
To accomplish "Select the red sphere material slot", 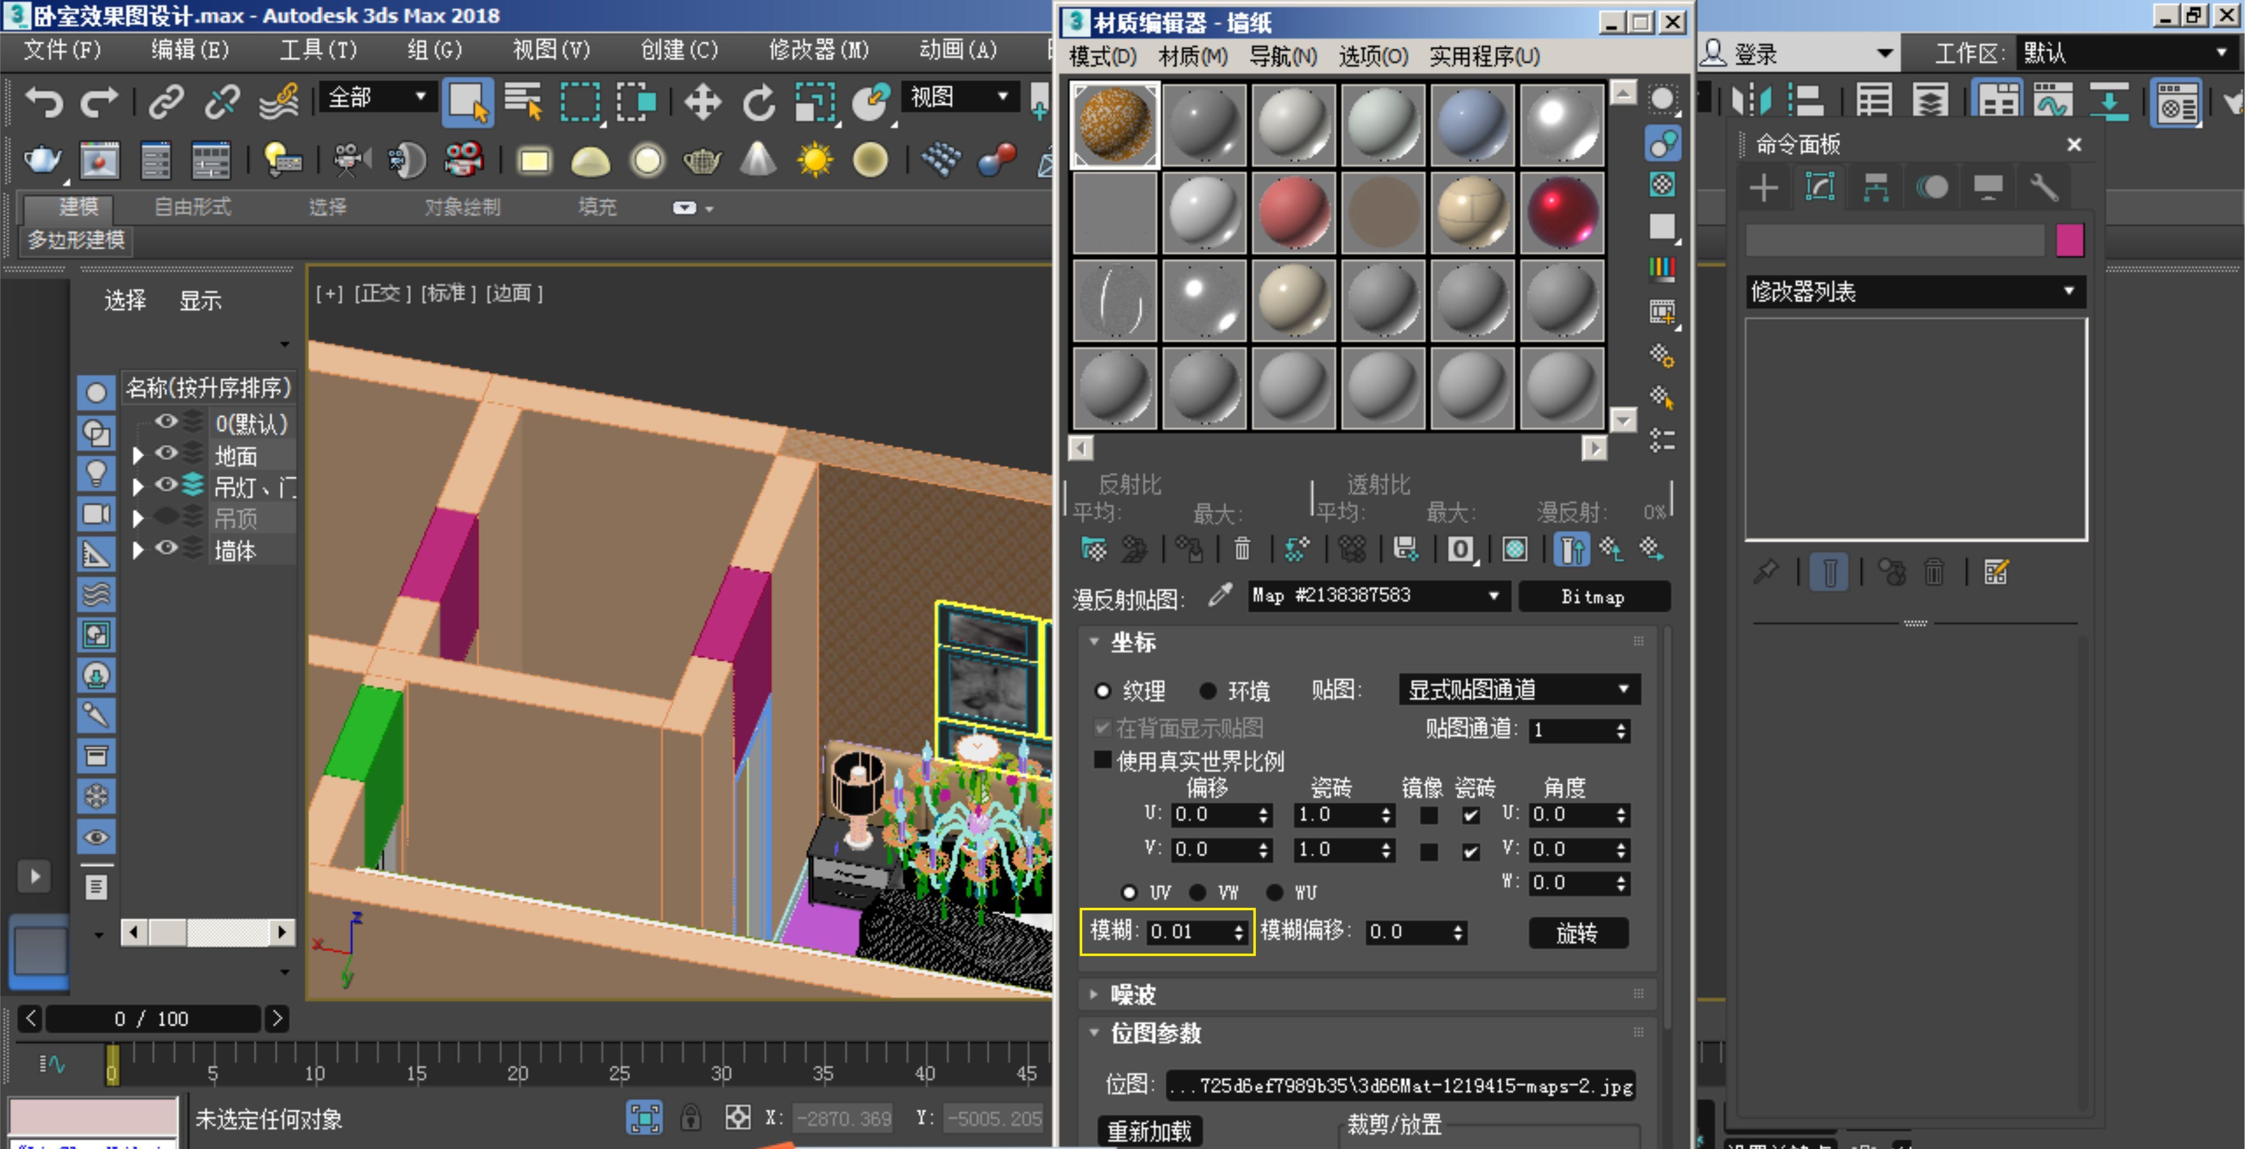I will click(x=1294, y=213).
